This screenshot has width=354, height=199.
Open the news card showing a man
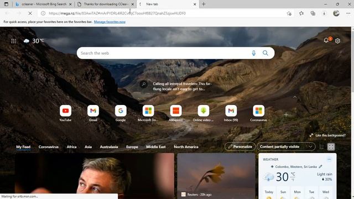(x=95, y=176)
